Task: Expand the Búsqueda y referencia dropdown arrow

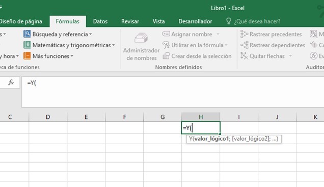Action: 91,34
